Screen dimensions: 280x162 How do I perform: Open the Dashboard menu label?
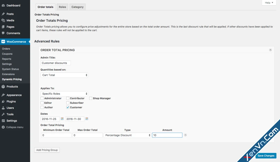click(x=13, y=6)
